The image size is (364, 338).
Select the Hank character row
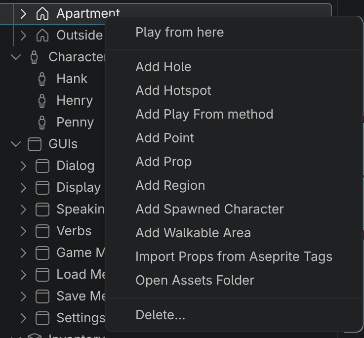click(x=53, y=79)
